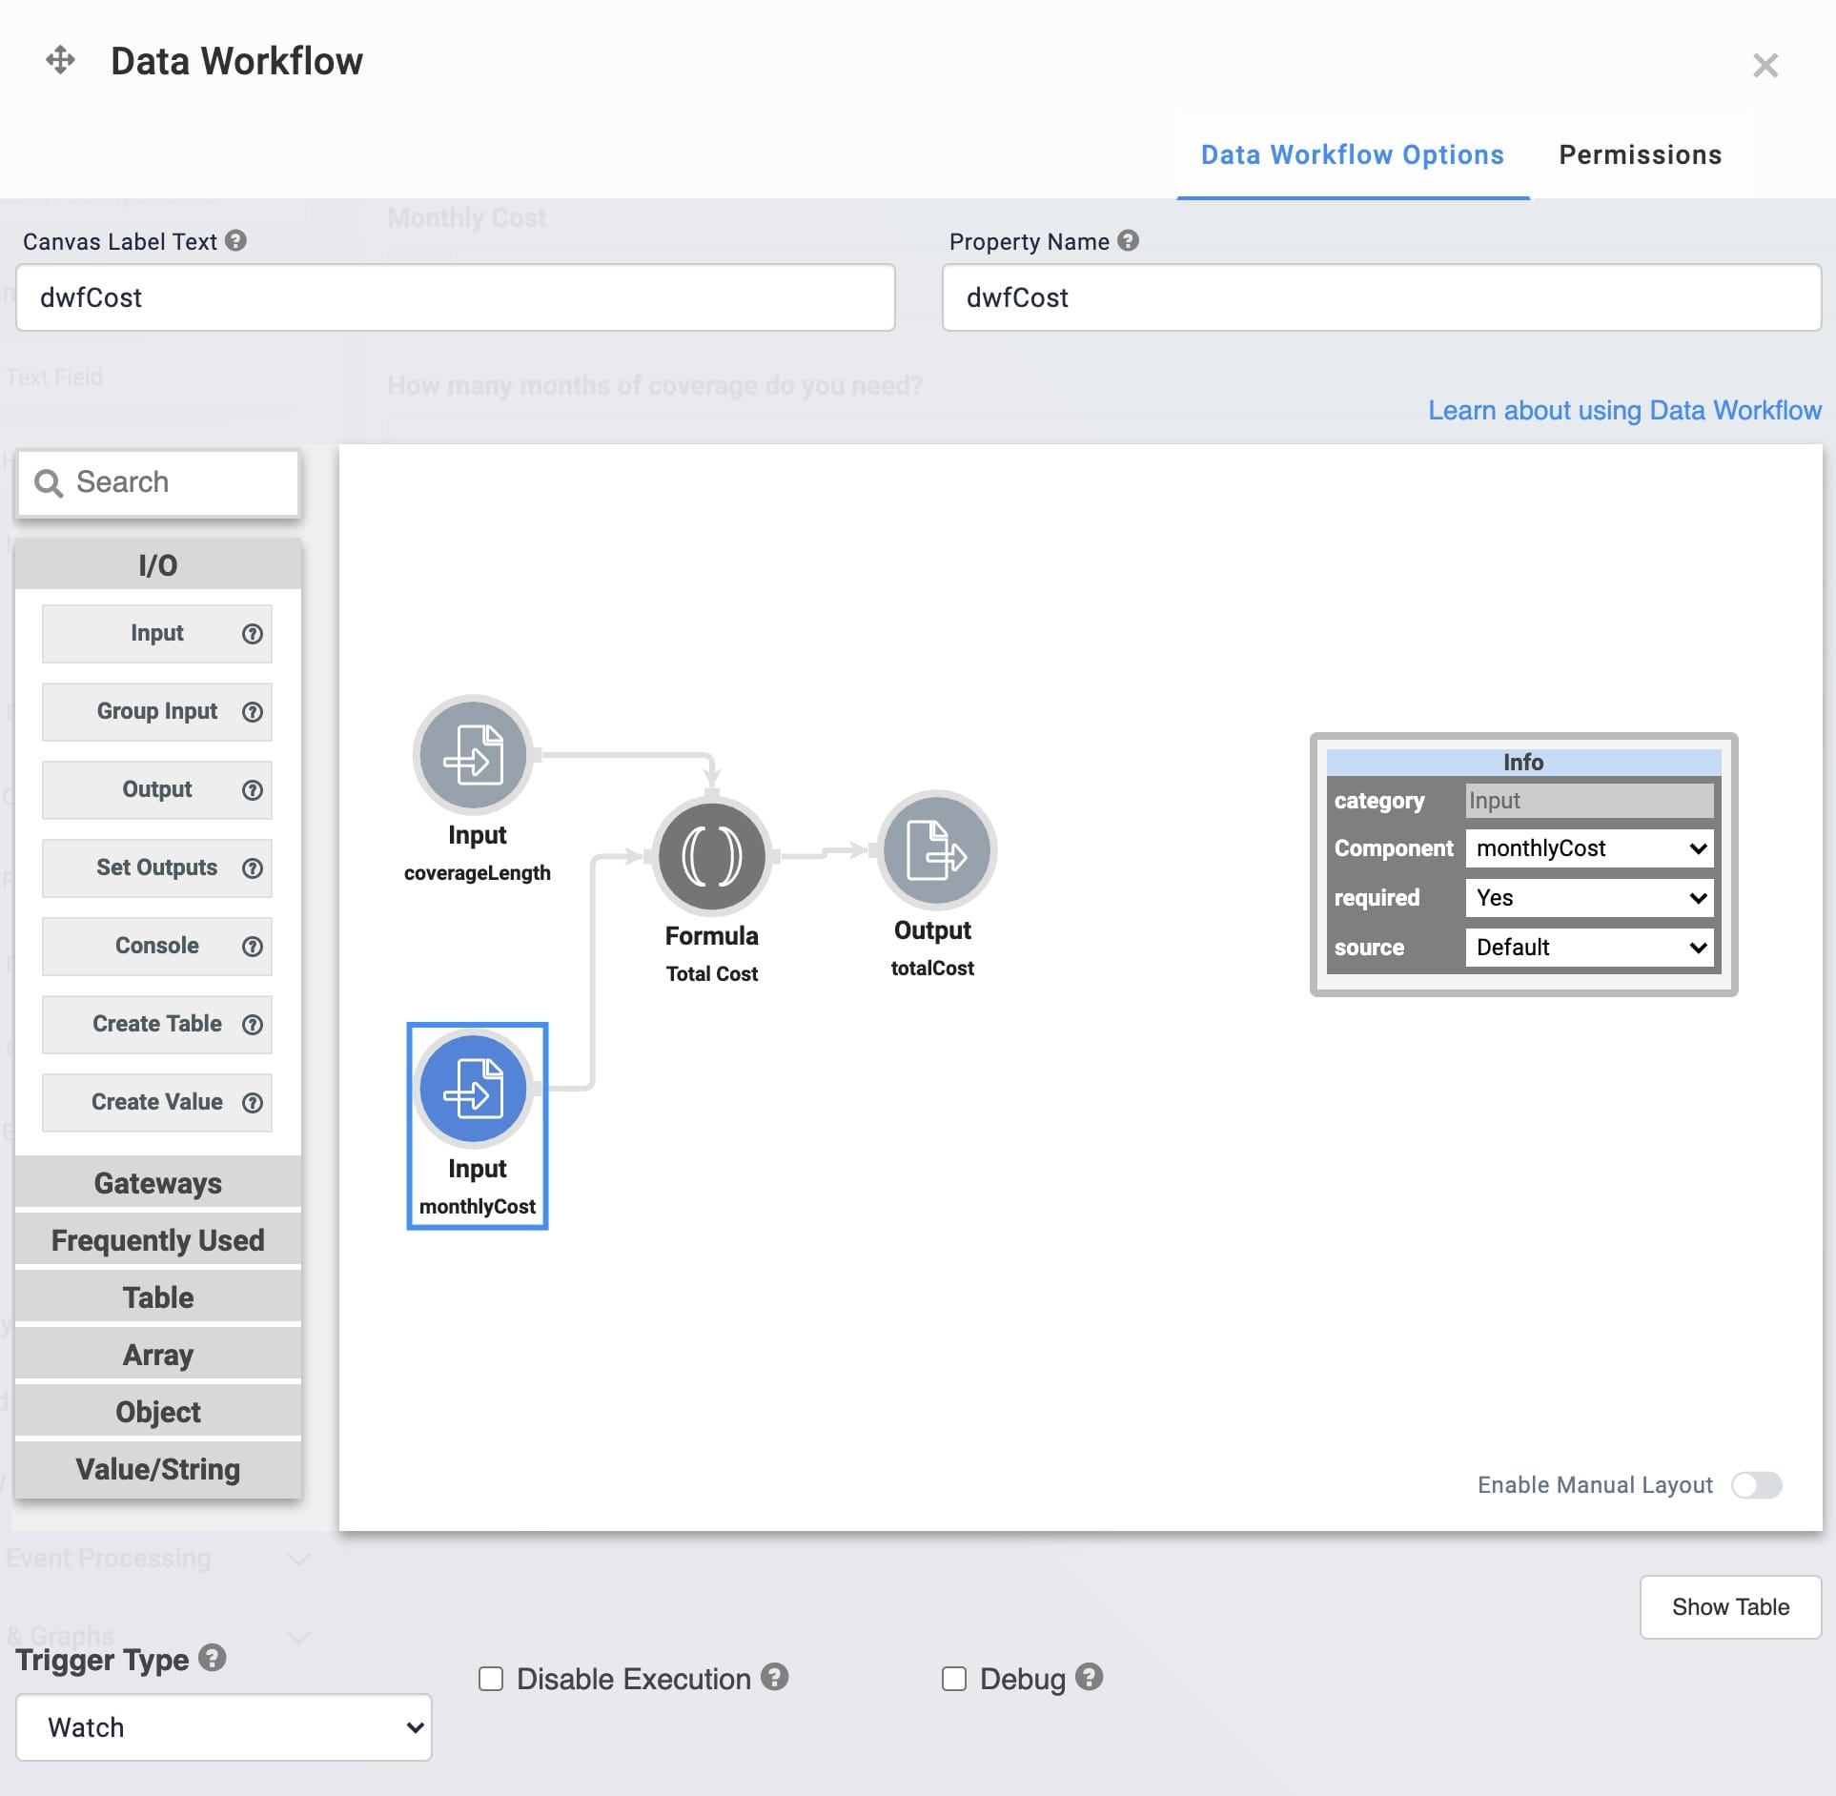Expand the Table operators section
This screenshot has height=1796, width=1836.
[x=158, y=1297]
